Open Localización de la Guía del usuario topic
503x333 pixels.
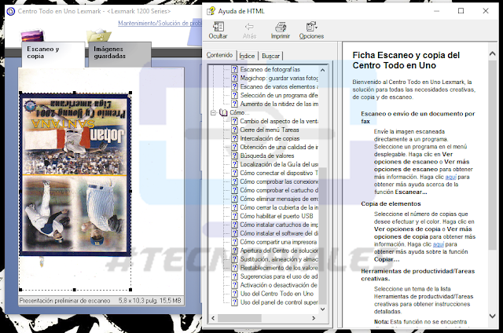(279, 164)
